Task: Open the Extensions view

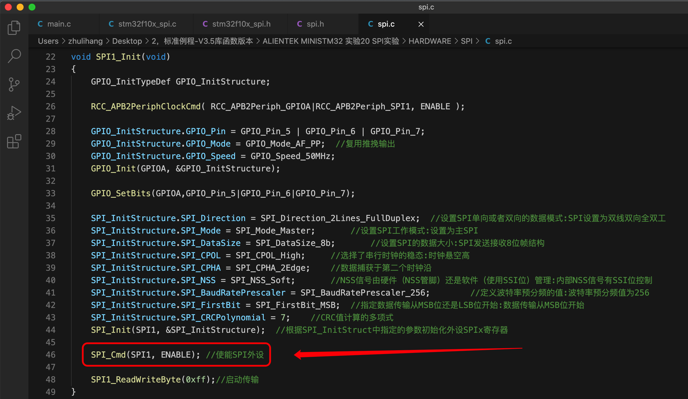Action: click(x=14, y=141)
